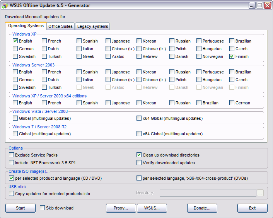Select Japanese under x64 editions

pyautogui.click(x=108, y=103)
